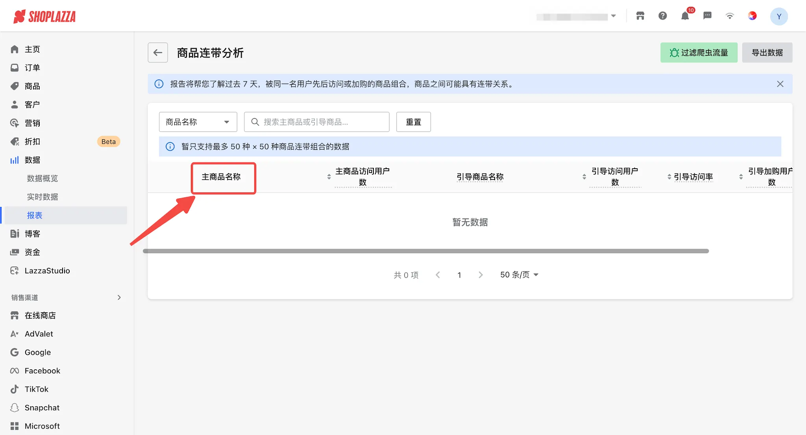Go to next page arrow
The image size is (806, 435).
[481, 275]
